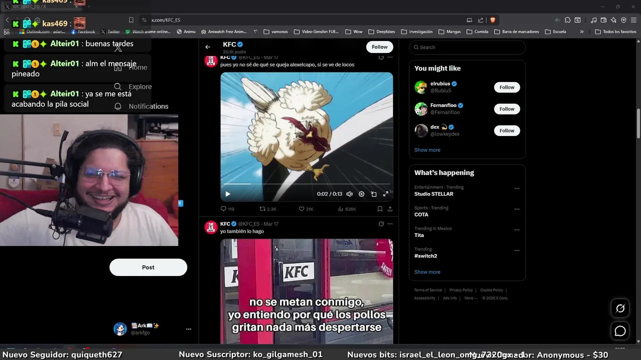Reply to the tweet with 119 comments
The image size is (641, 360).
tap(227, 209)
